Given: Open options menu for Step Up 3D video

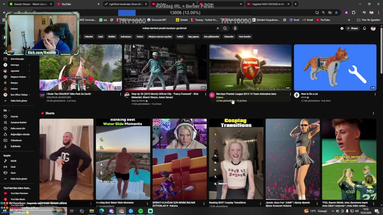Looking at the screenshot, I should click(205, 94).
